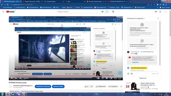Screen dimensions: 171x96
Task: Open the Hitman 2 Silent Assassin thumbnail
Action: coord(133,86)
